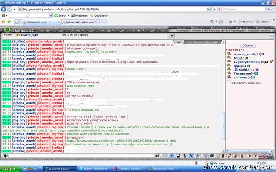Click the Refresh page green arrows icon
Image resolution: width=276 pixels, height=172 pixels.
[x=214, y=9]
